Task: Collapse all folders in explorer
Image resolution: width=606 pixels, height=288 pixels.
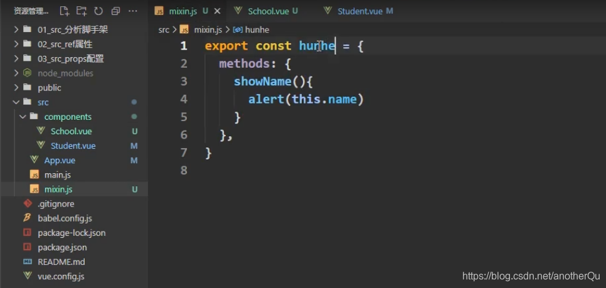Action: point(115,11)
